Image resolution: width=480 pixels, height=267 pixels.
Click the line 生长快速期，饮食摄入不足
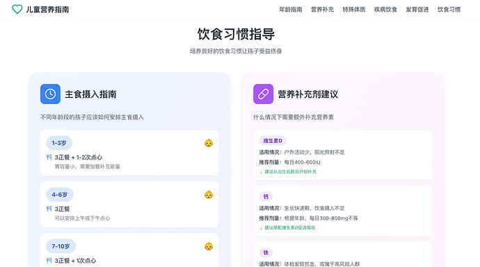[314, 208]
